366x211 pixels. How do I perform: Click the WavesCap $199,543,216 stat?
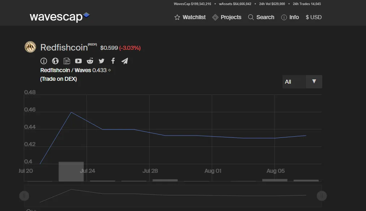(192, 4)
